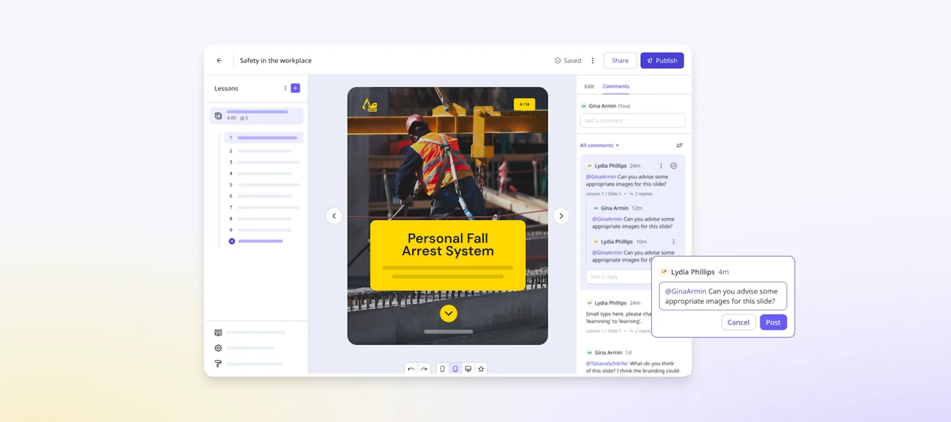Viewport: 951px width, 422px height.
Task: Switch to the highlighted tablet preview
Action: click(x=455, y=369)
